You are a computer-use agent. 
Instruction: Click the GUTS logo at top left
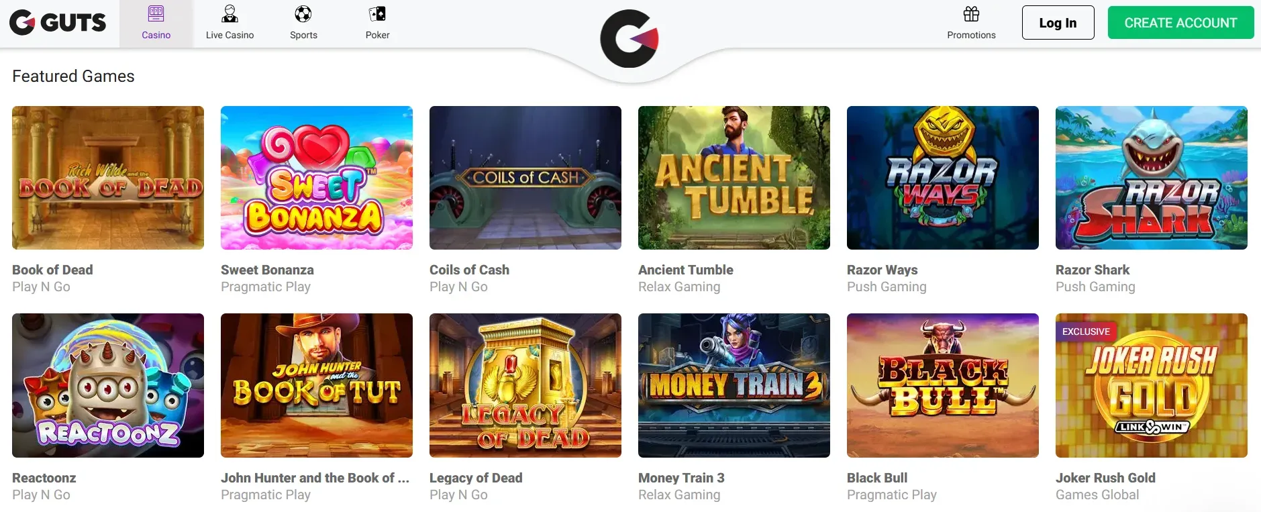click(x=58, y=23)
